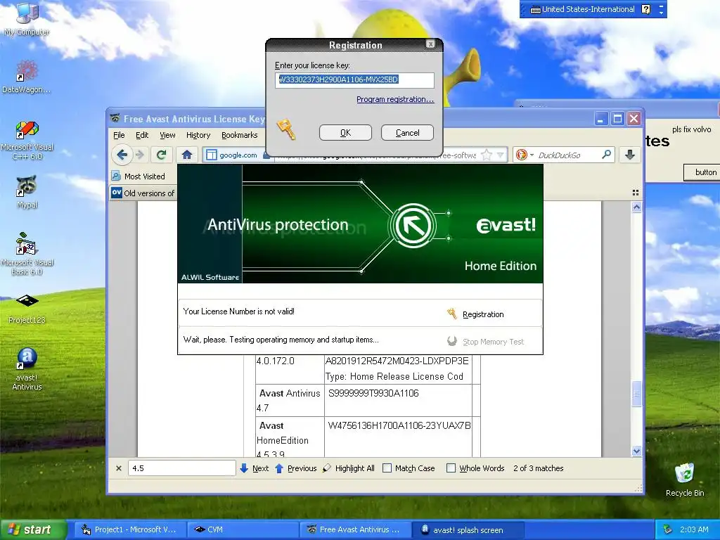The image size is (720, 540).
Task: Close the Registration dialog with X
Action: pos(430,44)
